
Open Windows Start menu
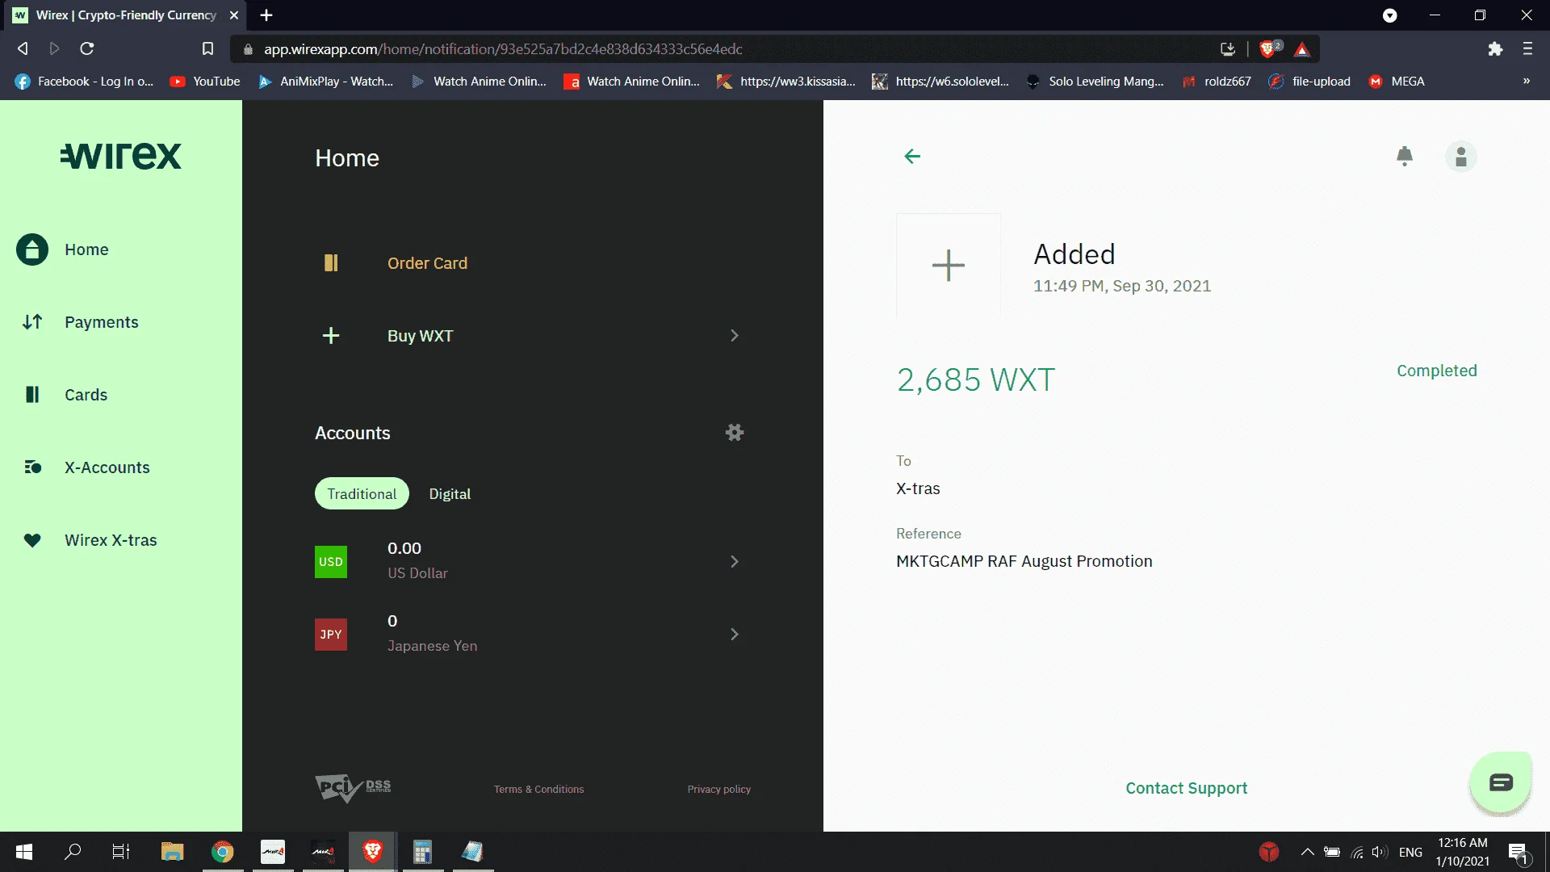point(24,852)
